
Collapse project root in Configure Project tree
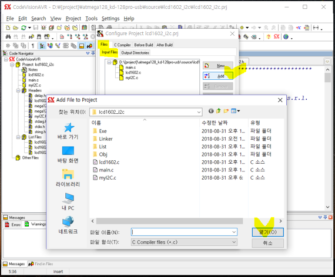pyautogui.click(x=109, y=62)
